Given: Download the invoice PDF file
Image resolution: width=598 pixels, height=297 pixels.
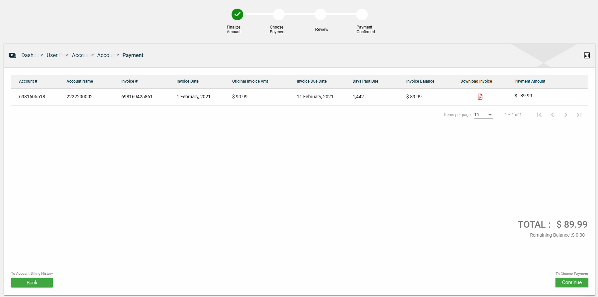Looking at the screenshot, I should pyautogui.click(x=480, y=97).
